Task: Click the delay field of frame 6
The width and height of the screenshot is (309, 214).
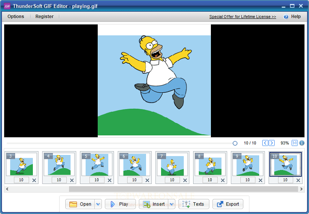Action: (x=134, y=180)
